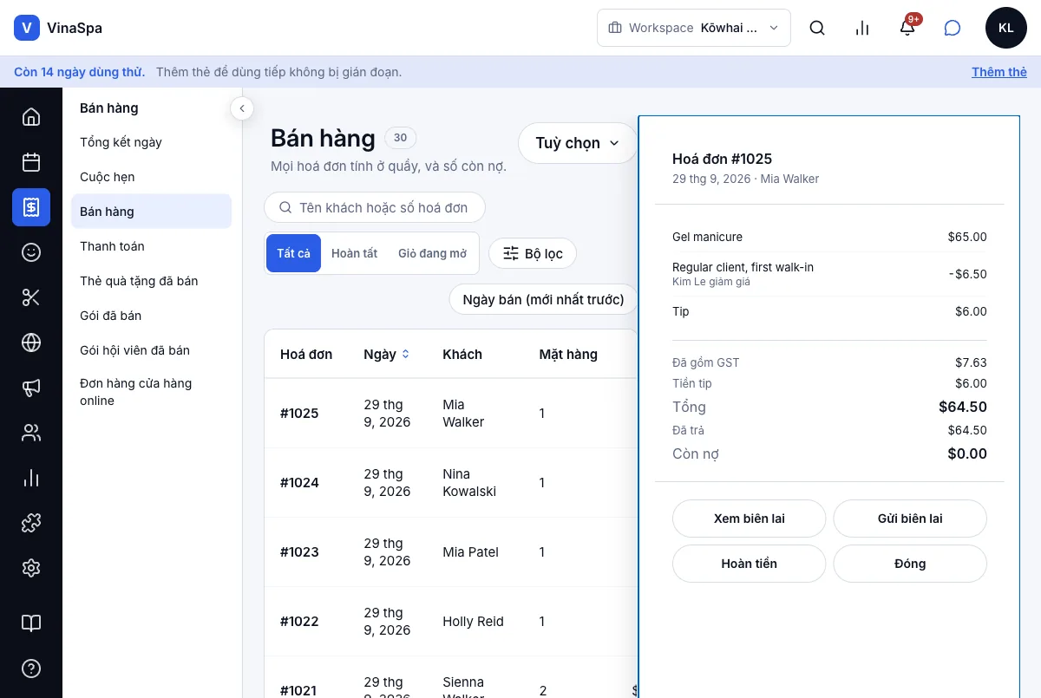Select the 'Tất cả' filter segment

click(x=293, y=253)
